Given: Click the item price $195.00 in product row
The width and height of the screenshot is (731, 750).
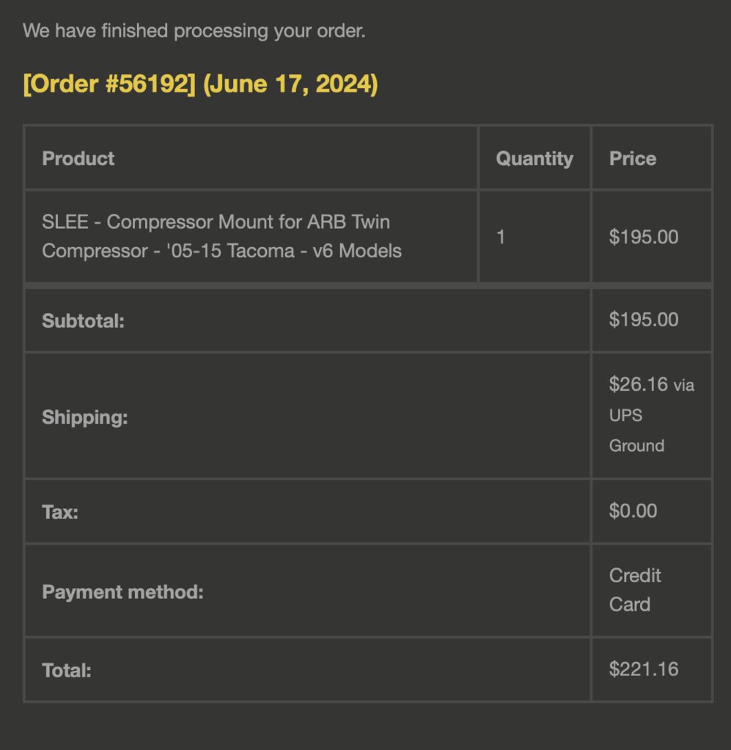Looking at the screenshot, I should coord(644,237).
